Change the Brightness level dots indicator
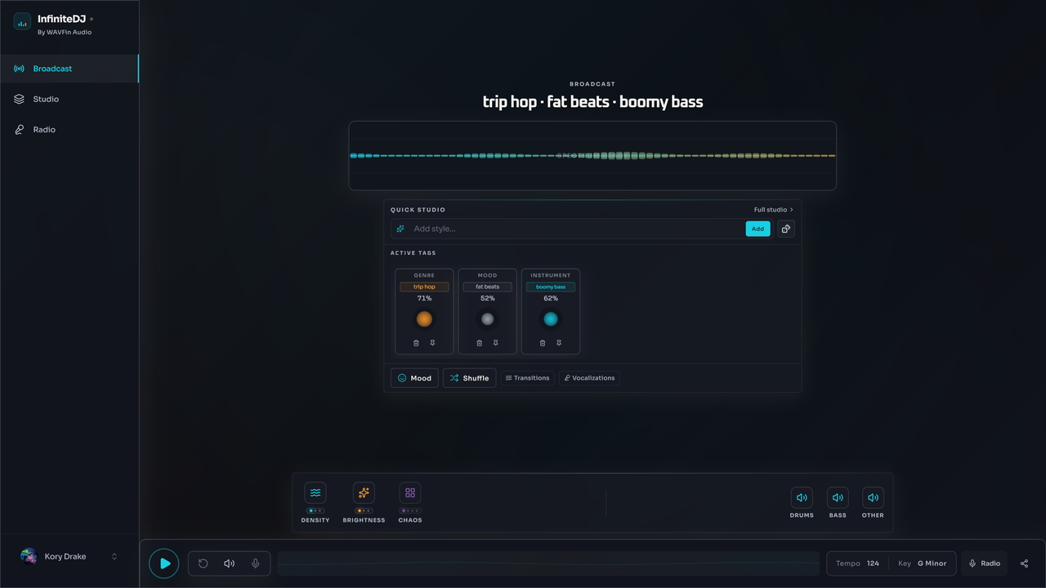The image size is (1046, 588). point(364,510)
